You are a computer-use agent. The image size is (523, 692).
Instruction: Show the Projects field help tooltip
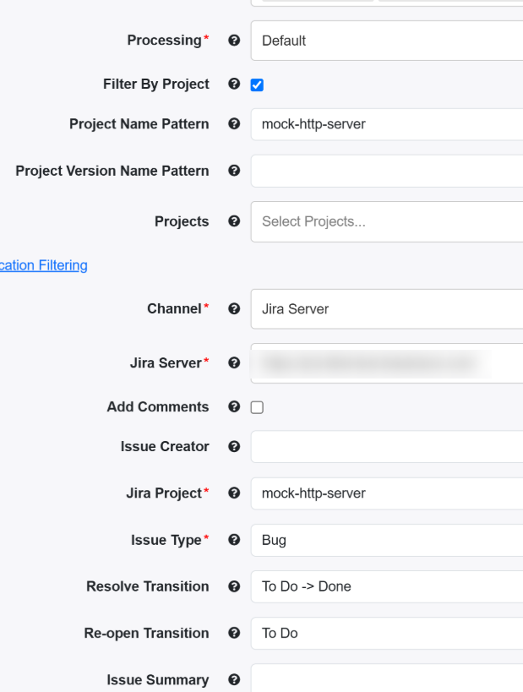coord(234,221)
